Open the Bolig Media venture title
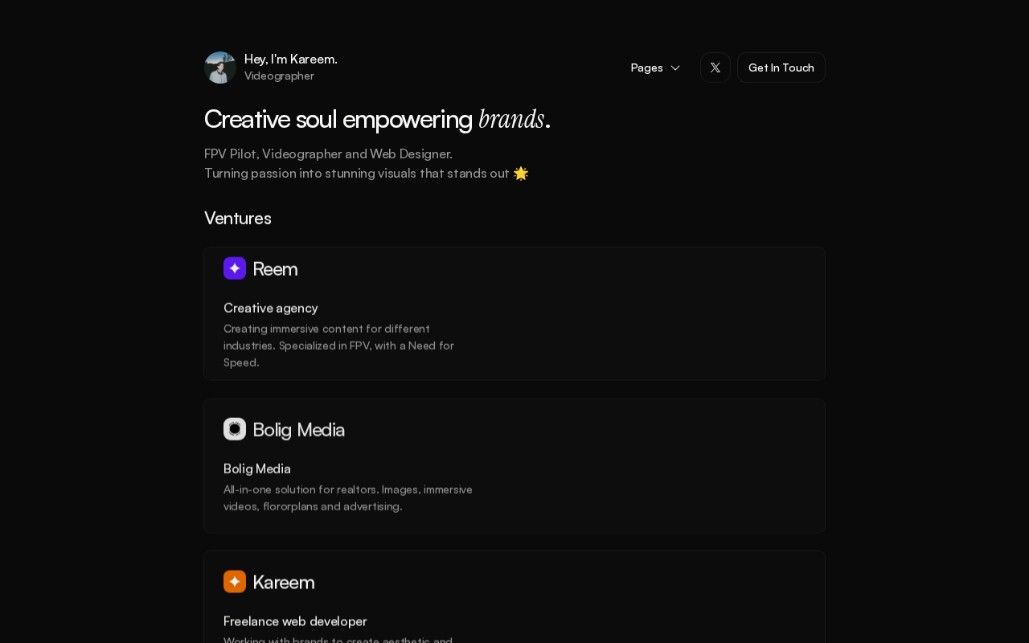 [298, 429]
